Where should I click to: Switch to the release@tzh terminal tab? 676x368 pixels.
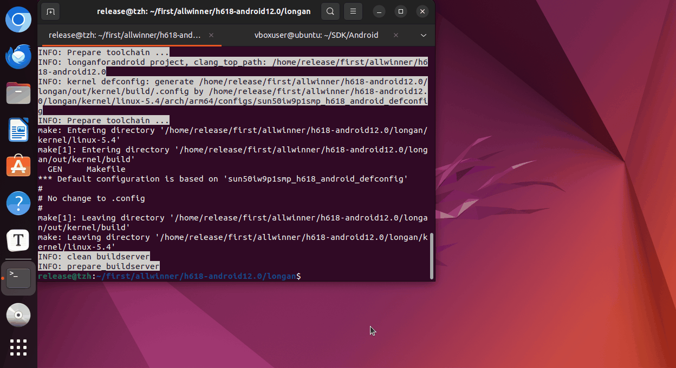(x=125, y=35)
